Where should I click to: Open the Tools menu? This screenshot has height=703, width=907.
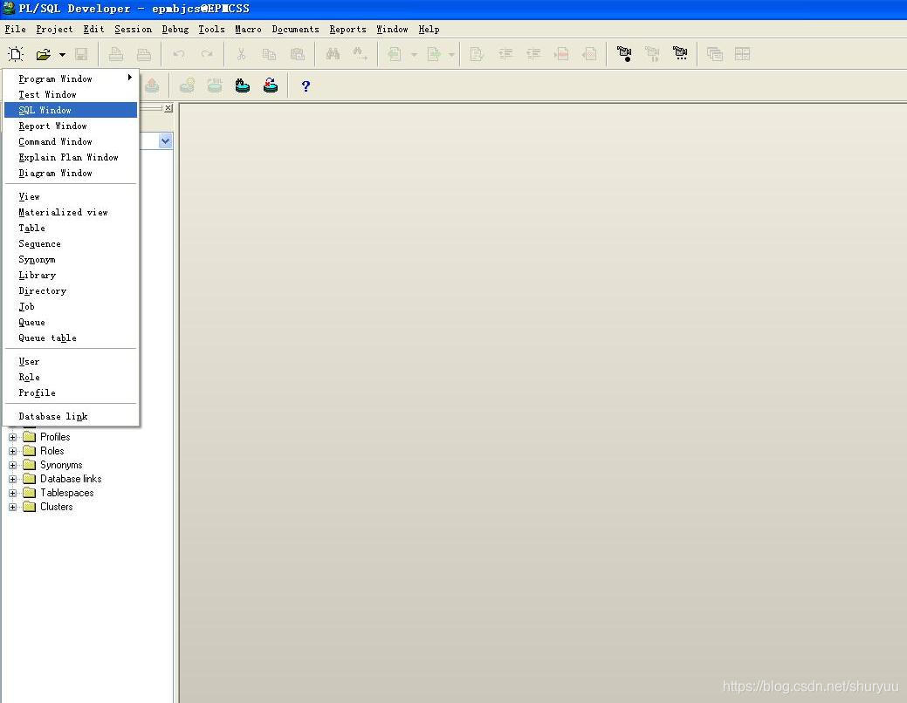pos(212,29)
